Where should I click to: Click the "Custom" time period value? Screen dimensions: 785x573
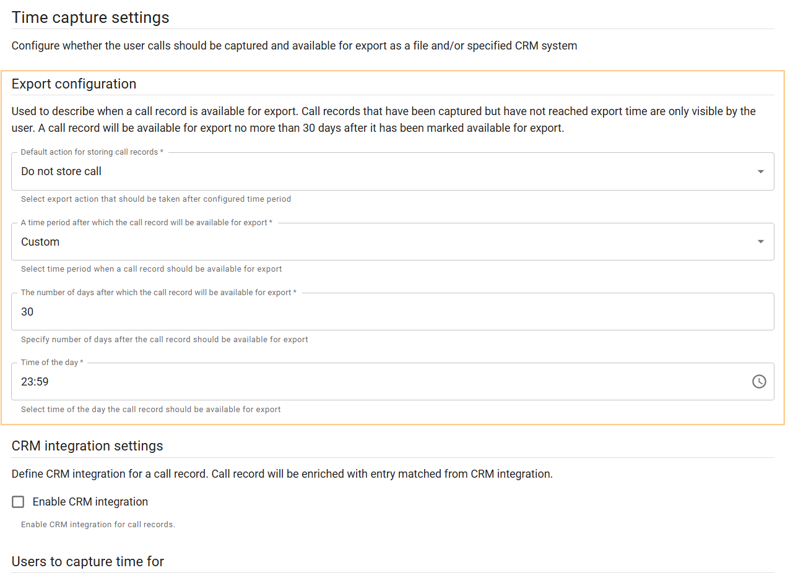[x=40, y=242]
